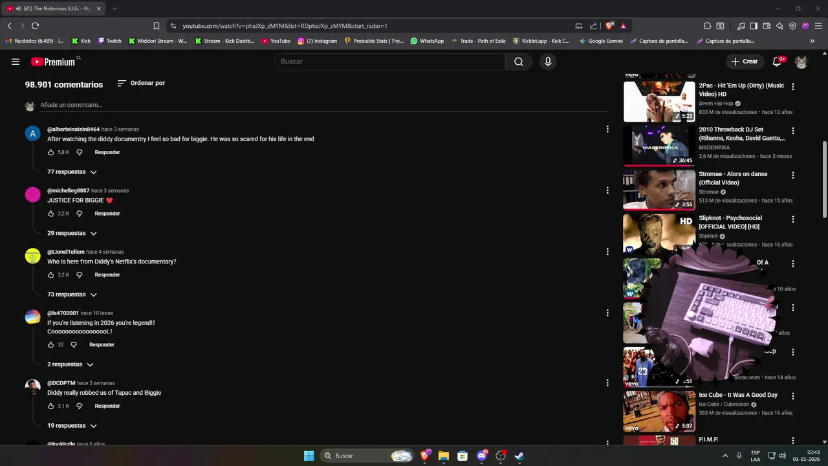This screenshot has width=828, height=466.
Task: Focus the Añade un comentario field
Action: [323, 105]
